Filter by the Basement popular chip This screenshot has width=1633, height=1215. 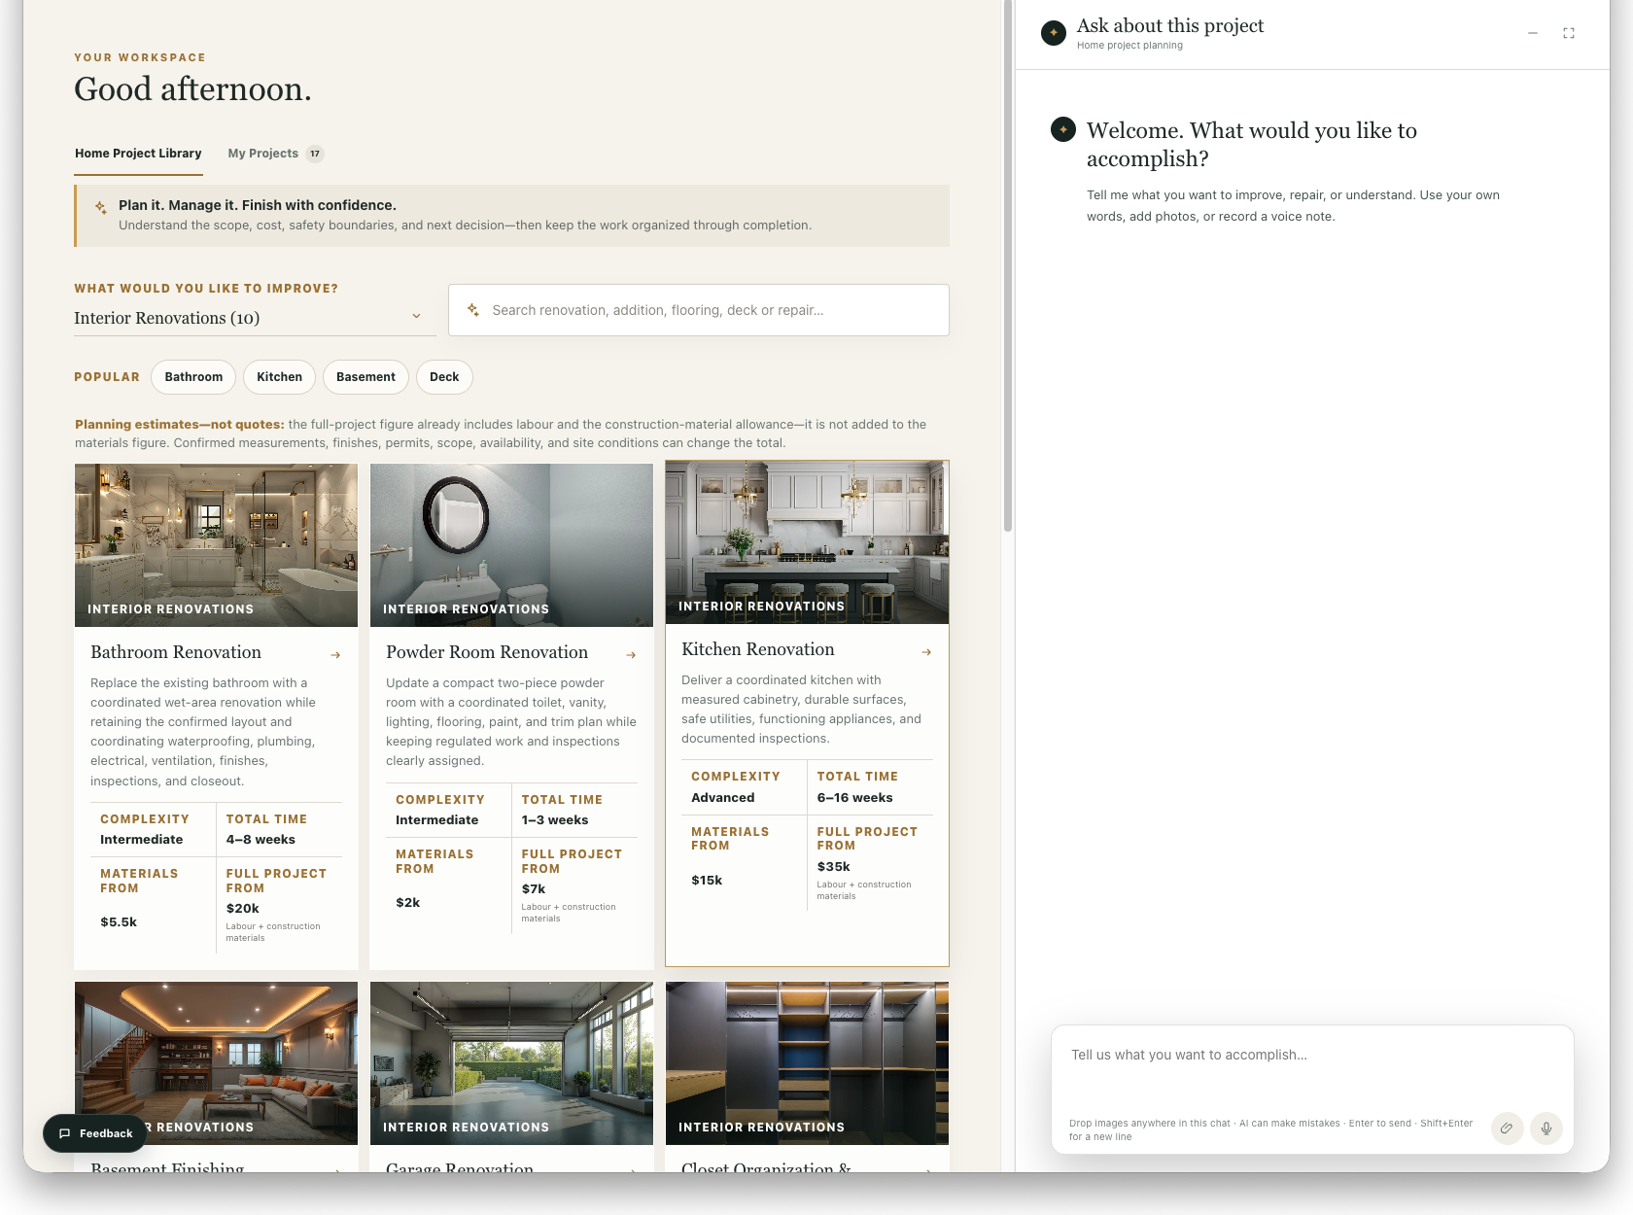click(365, 377)
